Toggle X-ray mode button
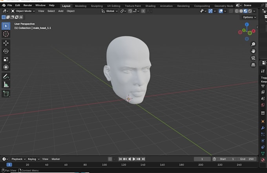The image size is (267, 173). pyautogui.click(x=231, y=11)
